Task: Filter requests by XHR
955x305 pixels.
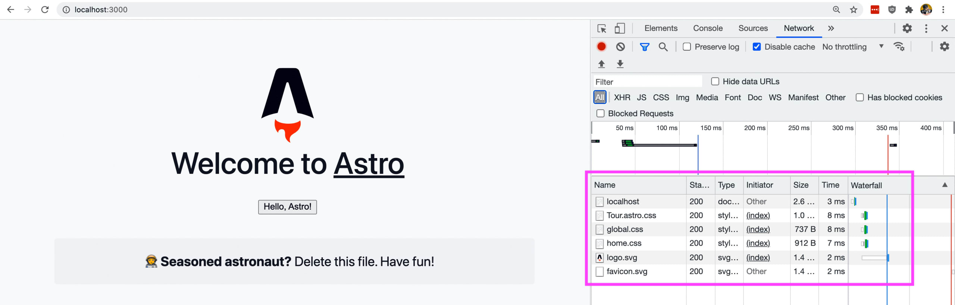Action: pos(622,97)
